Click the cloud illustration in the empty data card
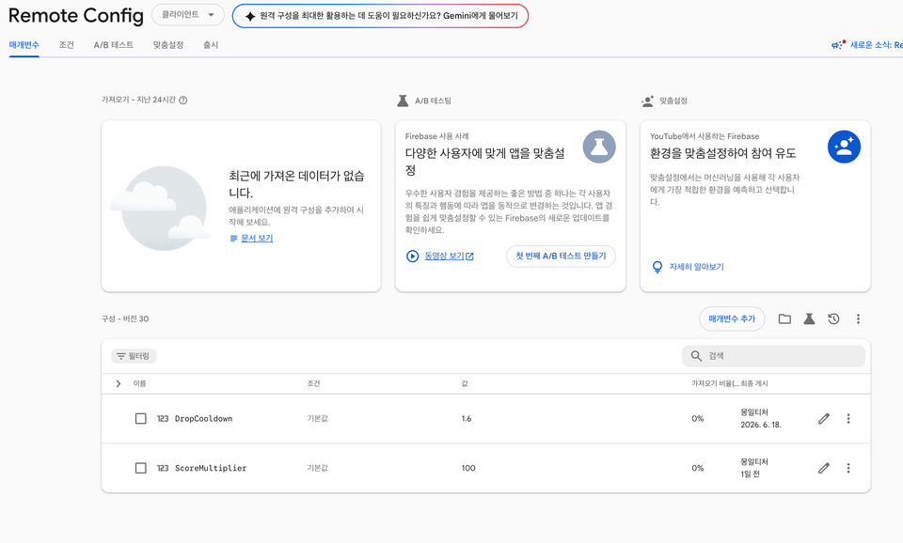This screenshot has height=543, width=903. [x=161, y=209]
